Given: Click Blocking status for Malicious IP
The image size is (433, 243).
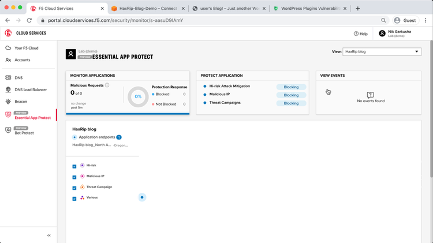Looking at the screenshot, I should click(x=291, y=95).
